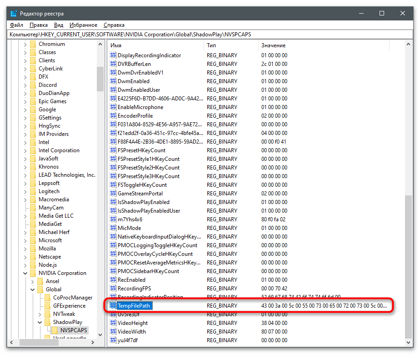This screenshot has height=354, width=420.
Task: Click the GFExperience folder icon
Action: [47, 305]
